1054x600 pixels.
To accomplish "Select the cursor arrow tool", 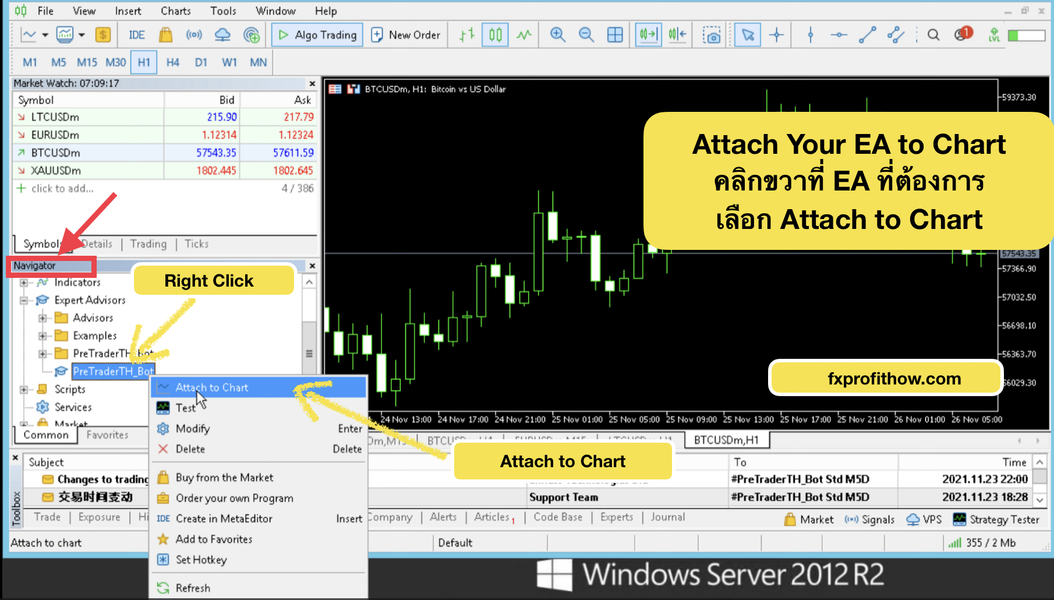I will click(748, 35).
